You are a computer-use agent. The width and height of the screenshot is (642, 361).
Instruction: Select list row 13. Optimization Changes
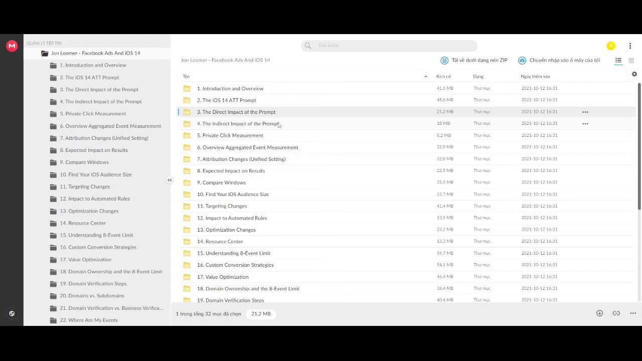tap(406, 230)
